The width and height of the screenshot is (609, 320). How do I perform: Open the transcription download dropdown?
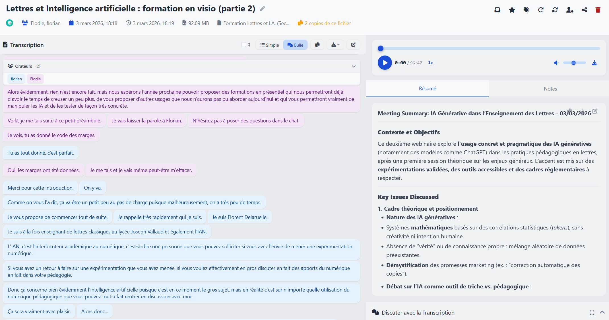point(335,45)
